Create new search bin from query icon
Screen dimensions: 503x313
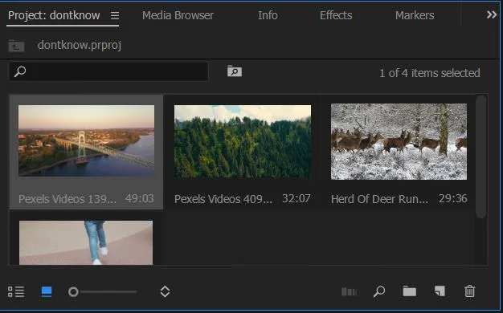[235, 71]
